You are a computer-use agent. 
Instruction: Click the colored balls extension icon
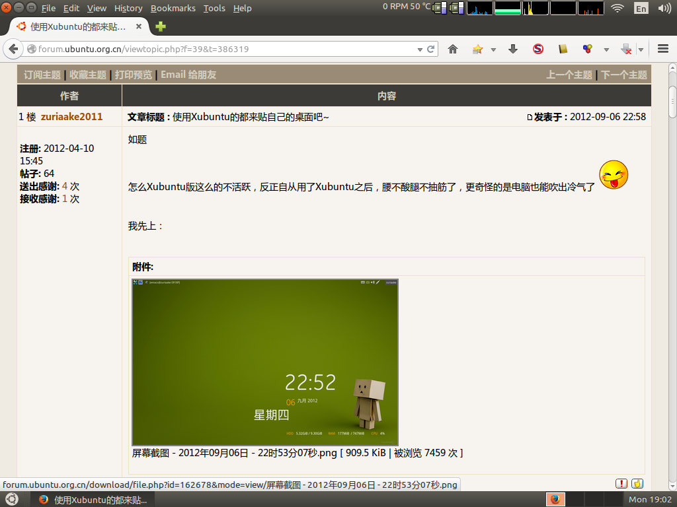[587, 49]
